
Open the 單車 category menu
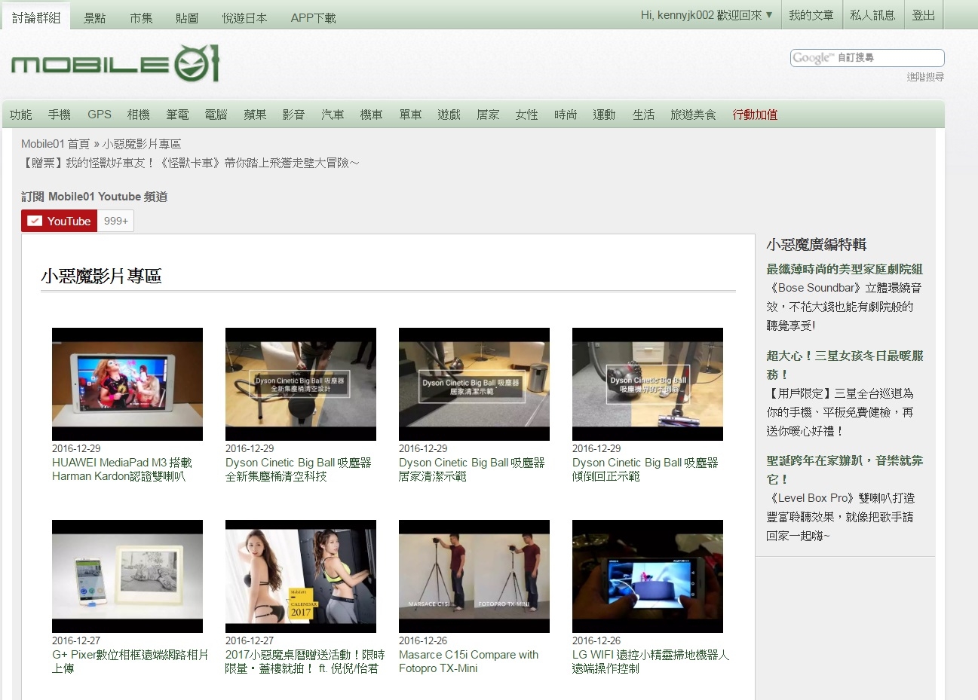pyautogui.click(x=411, y=115)
